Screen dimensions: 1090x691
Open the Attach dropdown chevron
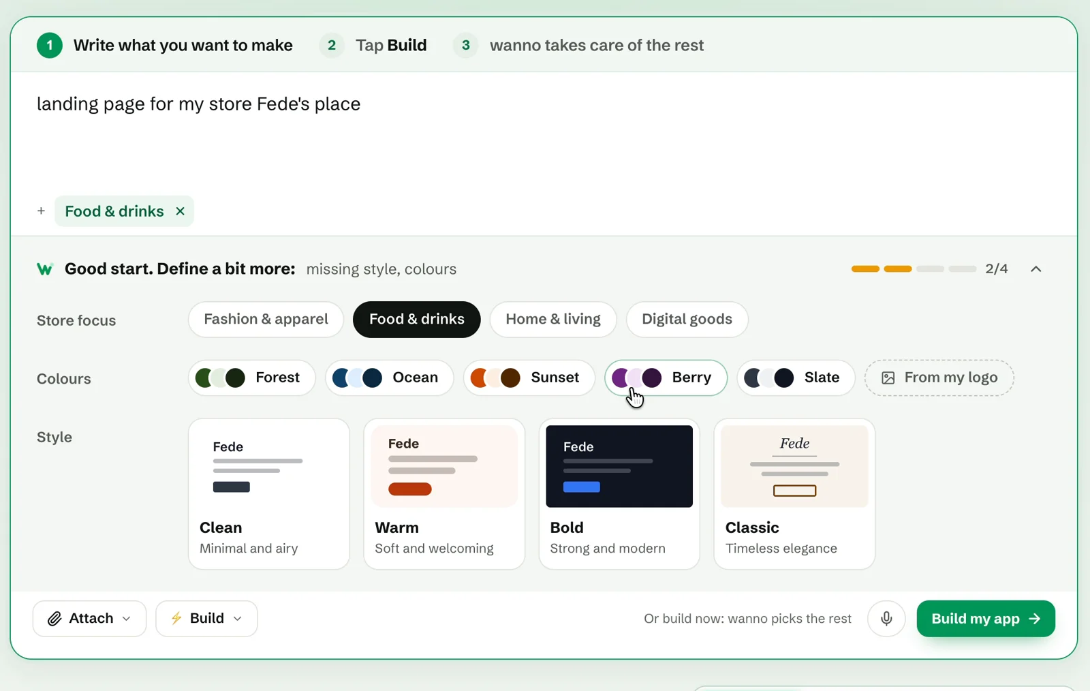pos(126,619)
